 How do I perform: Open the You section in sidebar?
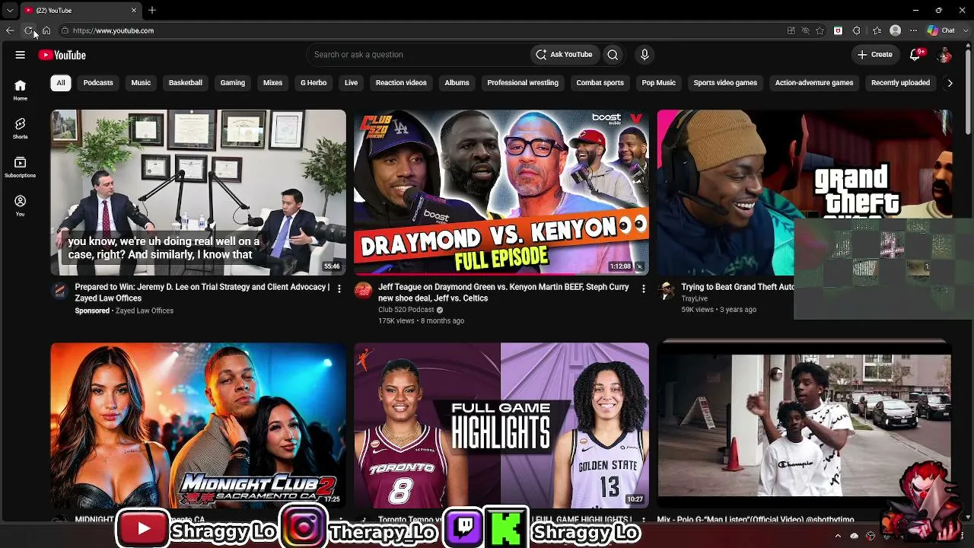21,205
